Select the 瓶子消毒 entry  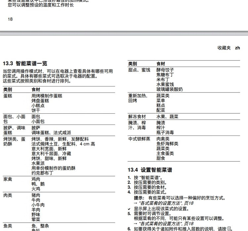click(x=165, y=133)
